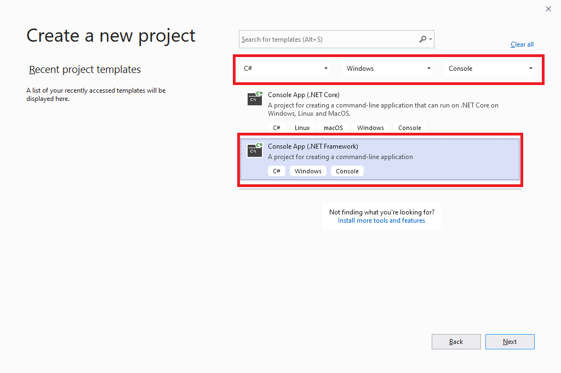Click the Linux tag under .NET Core template
Image resolution: width=561 pixels, height=373 pixels.
click(x=302, y=128)
